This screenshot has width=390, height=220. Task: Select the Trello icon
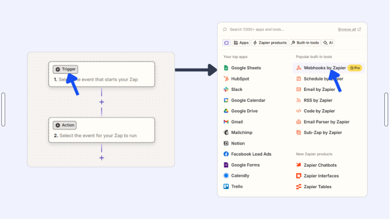[x=226, y=186]
